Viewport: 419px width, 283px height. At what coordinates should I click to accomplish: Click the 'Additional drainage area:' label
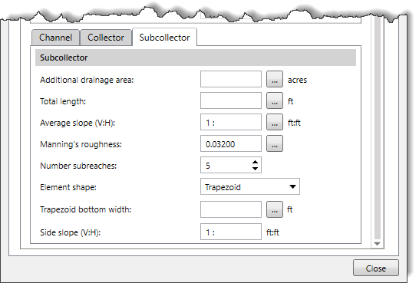[87, 80]
